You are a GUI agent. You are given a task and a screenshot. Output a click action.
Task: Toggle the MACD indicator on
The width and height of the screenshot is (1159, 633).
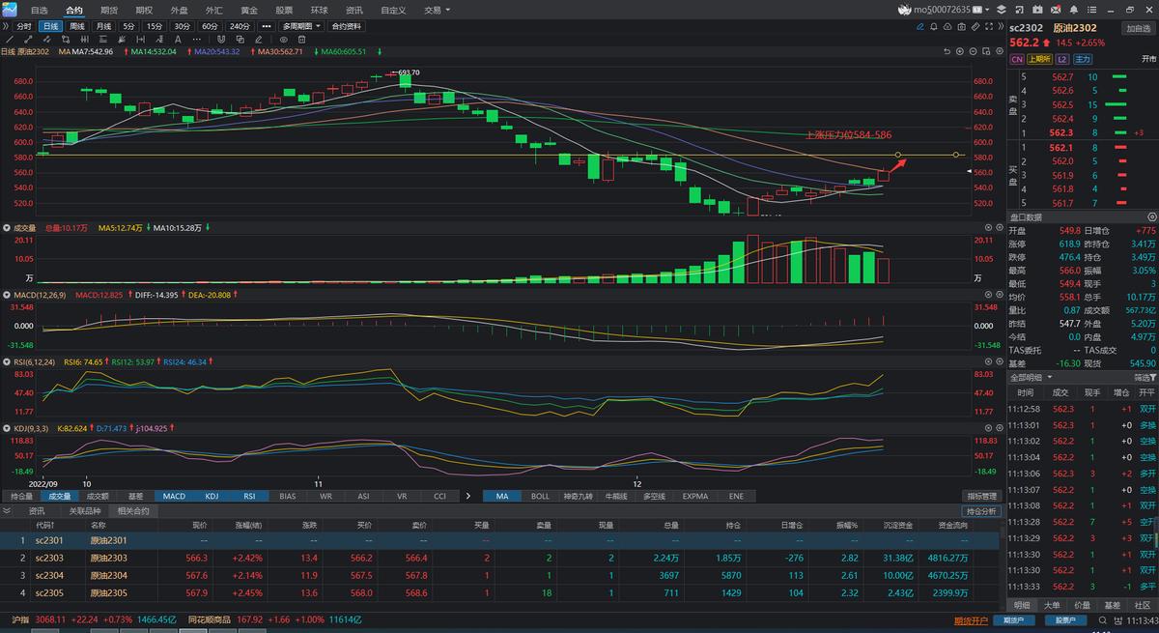click(x=174, y=497)
